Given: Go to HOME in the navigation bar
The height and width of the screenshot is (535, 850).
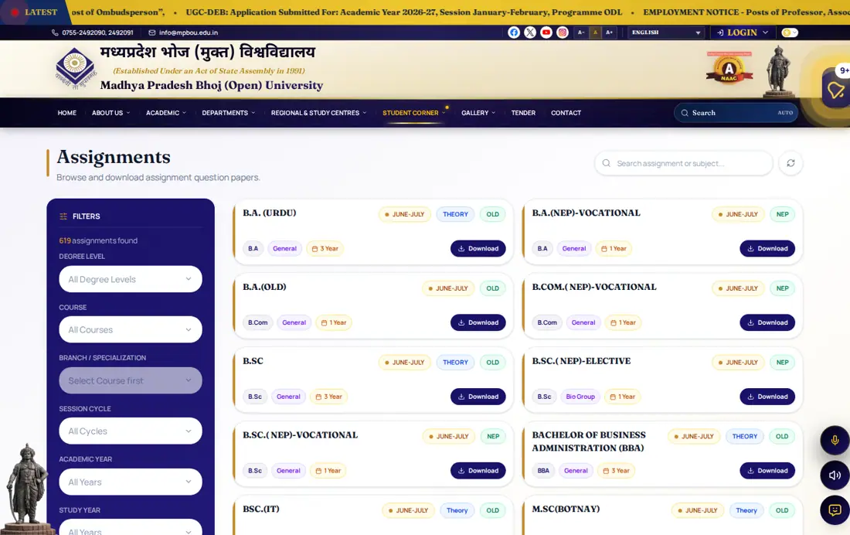Looking at the screenshot, I should tap(66, 113).
